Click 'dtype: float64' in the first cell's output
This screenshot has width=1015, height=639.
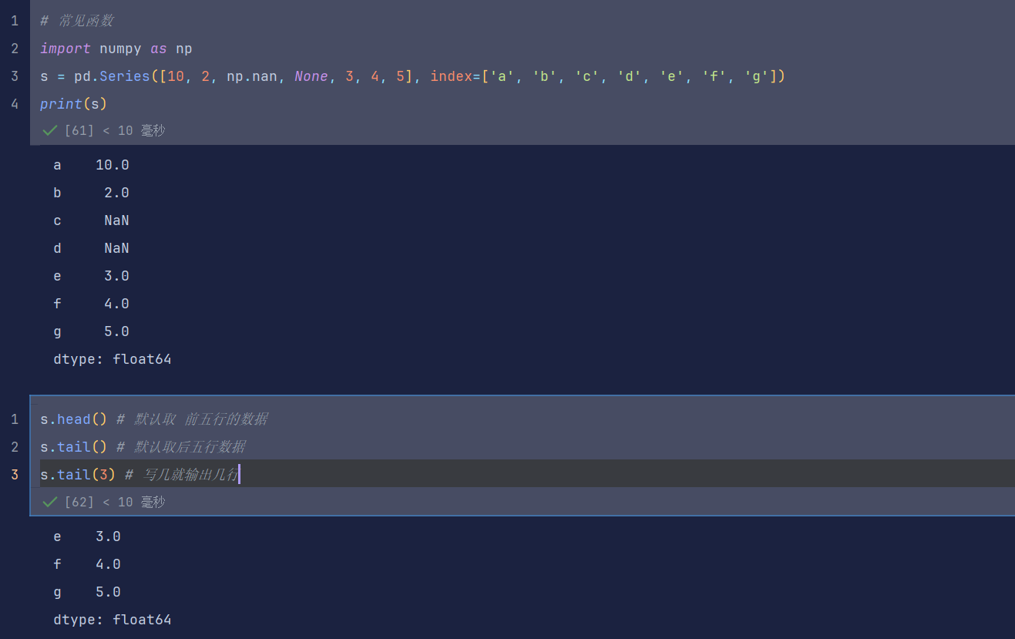(113, 359)
